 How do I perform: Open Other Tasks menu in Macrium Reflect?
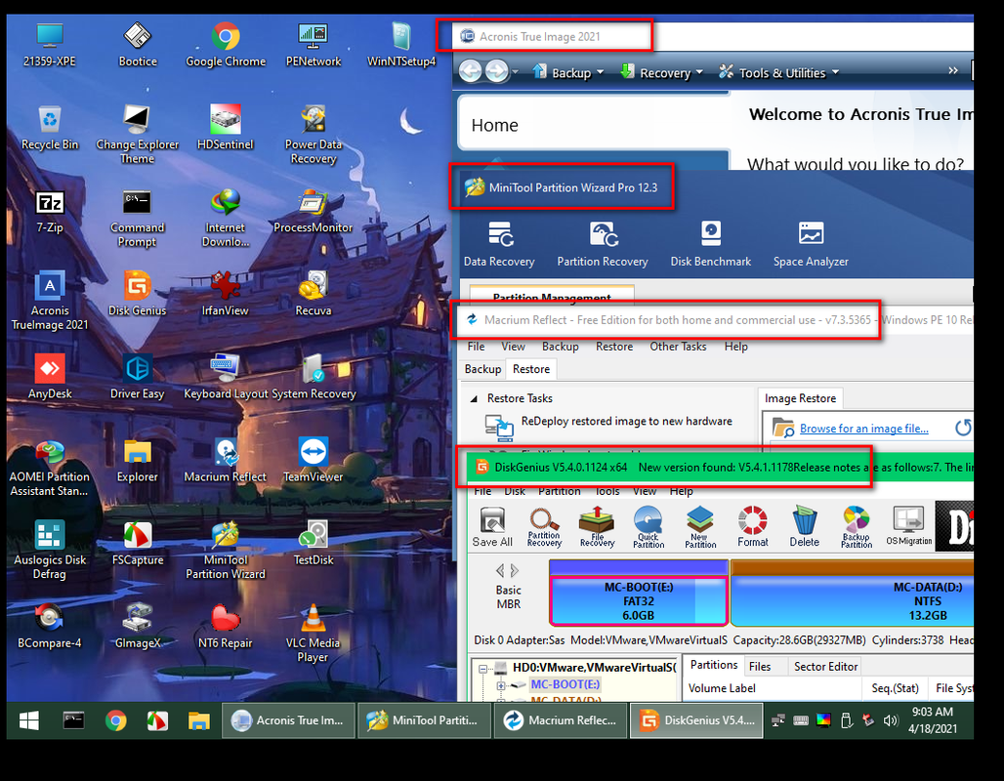click(678, 347)
